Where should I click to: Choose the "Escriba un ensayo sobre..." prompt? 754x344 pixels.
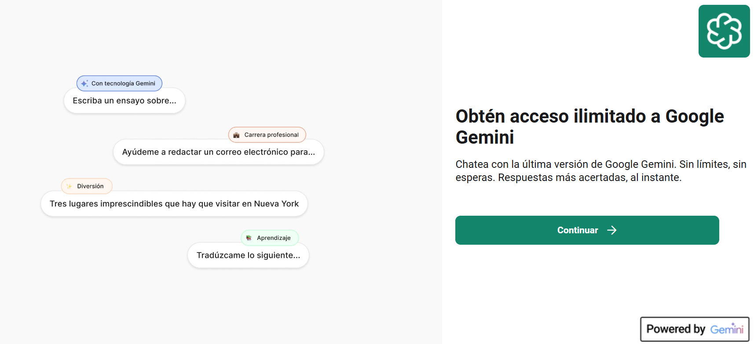pyautogui.click(x=124, y=101)
